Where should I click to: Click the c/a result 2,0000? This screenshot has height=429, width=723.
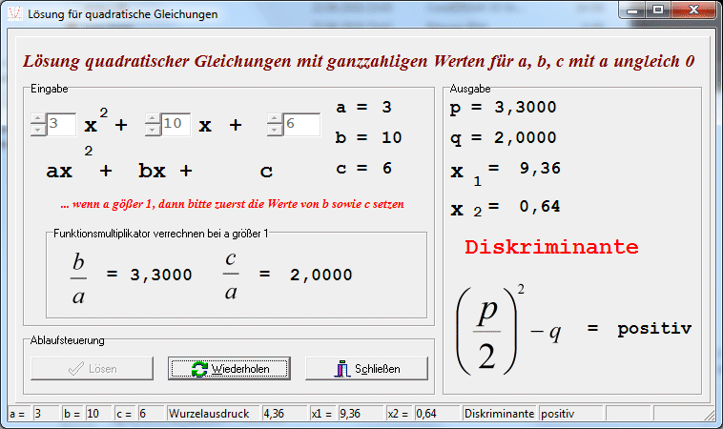pyautogui.click(x=320, y=275)
